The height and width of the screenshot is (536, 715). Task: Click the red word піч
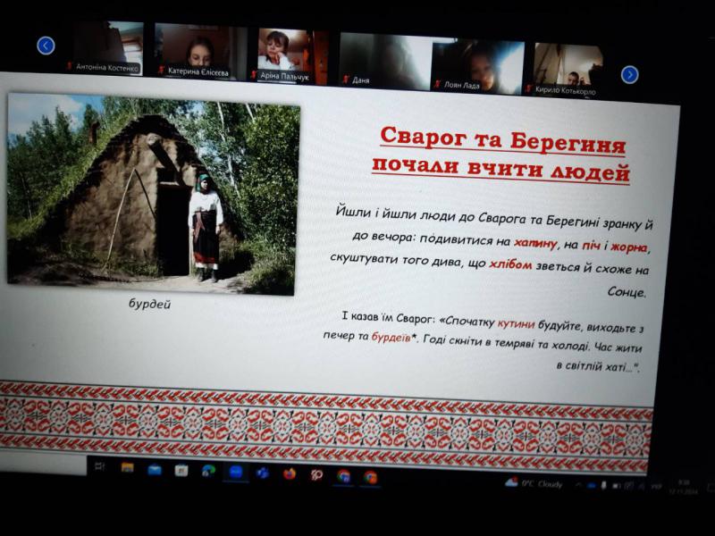tap(591, 245)
